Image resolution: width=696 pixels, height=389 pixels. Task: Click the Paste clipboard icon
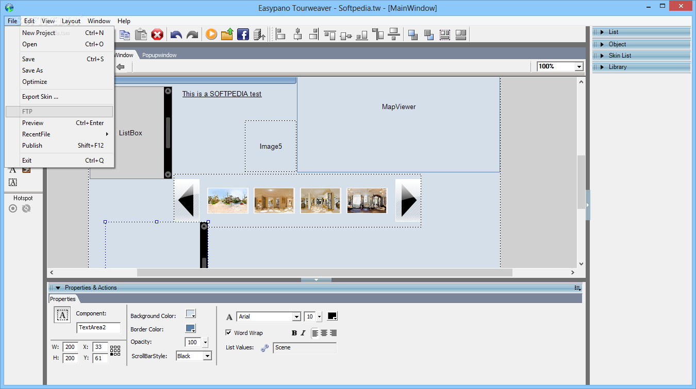(x=141, y=34)
